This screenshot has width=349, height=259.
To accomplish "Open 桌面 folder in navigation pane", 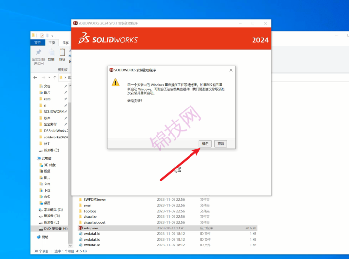I will coord(47,203).
